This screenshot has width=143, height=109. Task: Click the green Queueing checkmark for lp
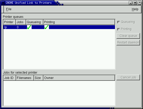click(29, 27)
